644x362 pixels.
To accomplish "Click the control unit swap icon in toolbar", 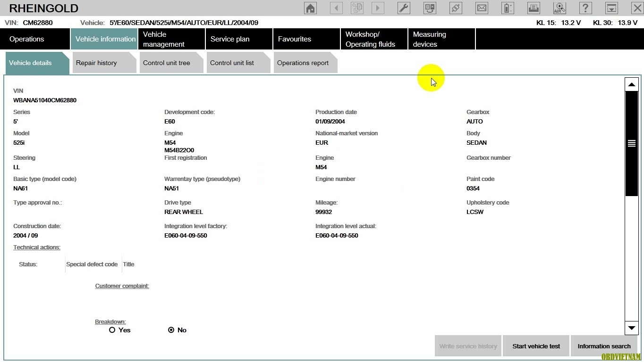I will point(430,8).
